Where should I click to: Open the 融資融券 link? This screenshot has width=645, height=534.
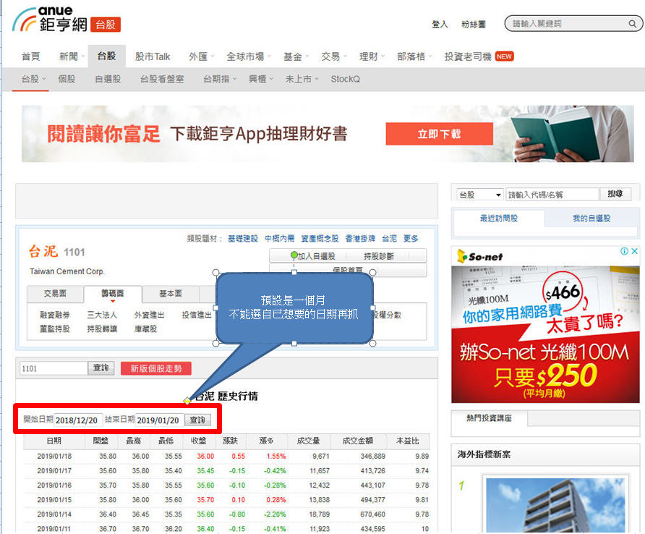[55, 315]
